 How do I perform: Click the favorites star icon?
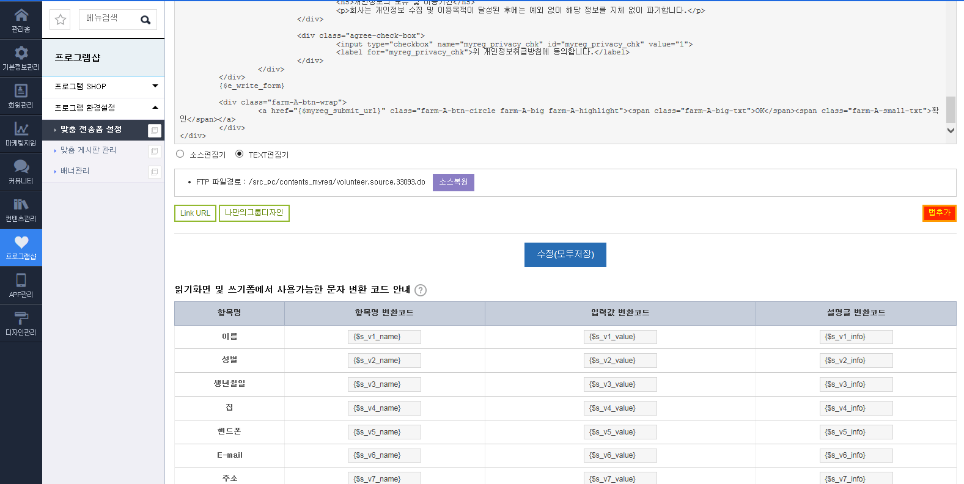tap(60, 20)
